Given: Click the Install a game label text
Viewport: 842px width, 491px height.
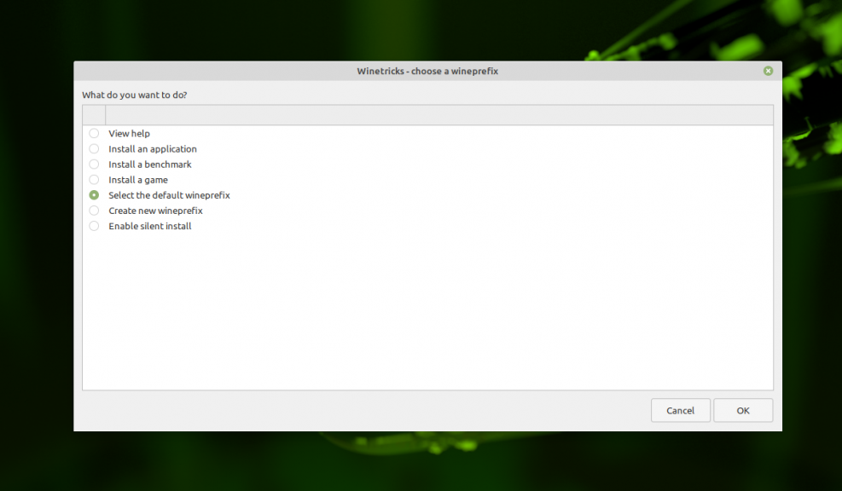Looking at the screenshot, I should coord(137,179).
